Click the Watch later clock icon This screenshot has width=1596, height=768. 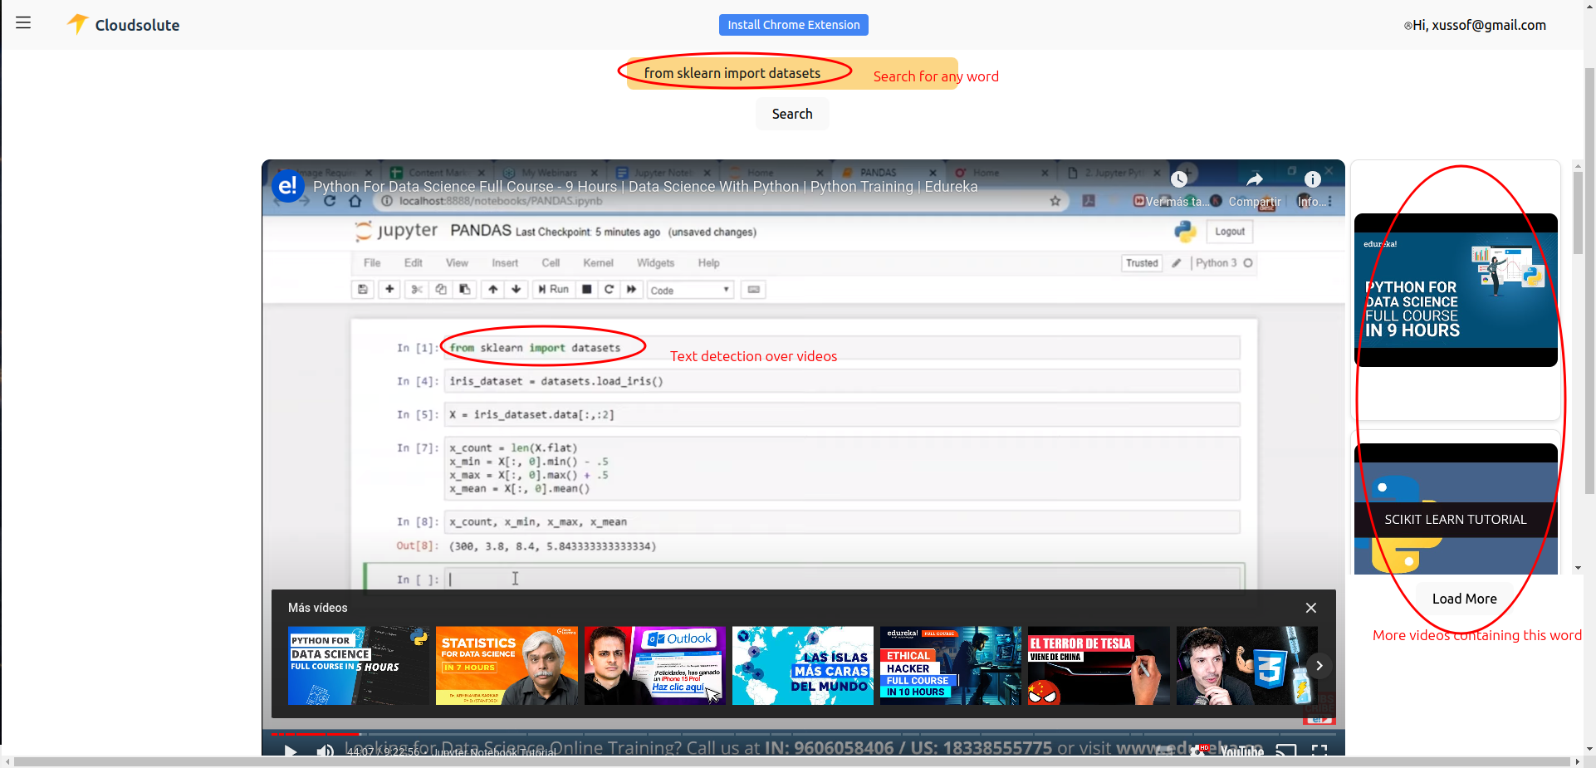[x=1179, y=179]
